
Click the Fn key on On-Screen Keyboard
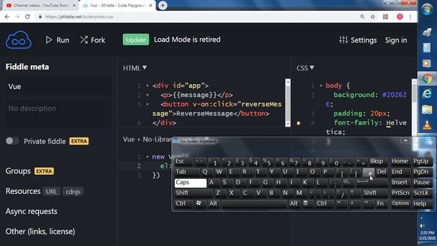tap(381, 204)
